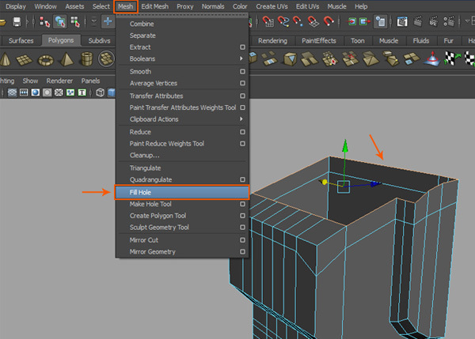Click the wireframe cube panel icon
This screenshot has height=339, width=475.
(x=100, y=92)
